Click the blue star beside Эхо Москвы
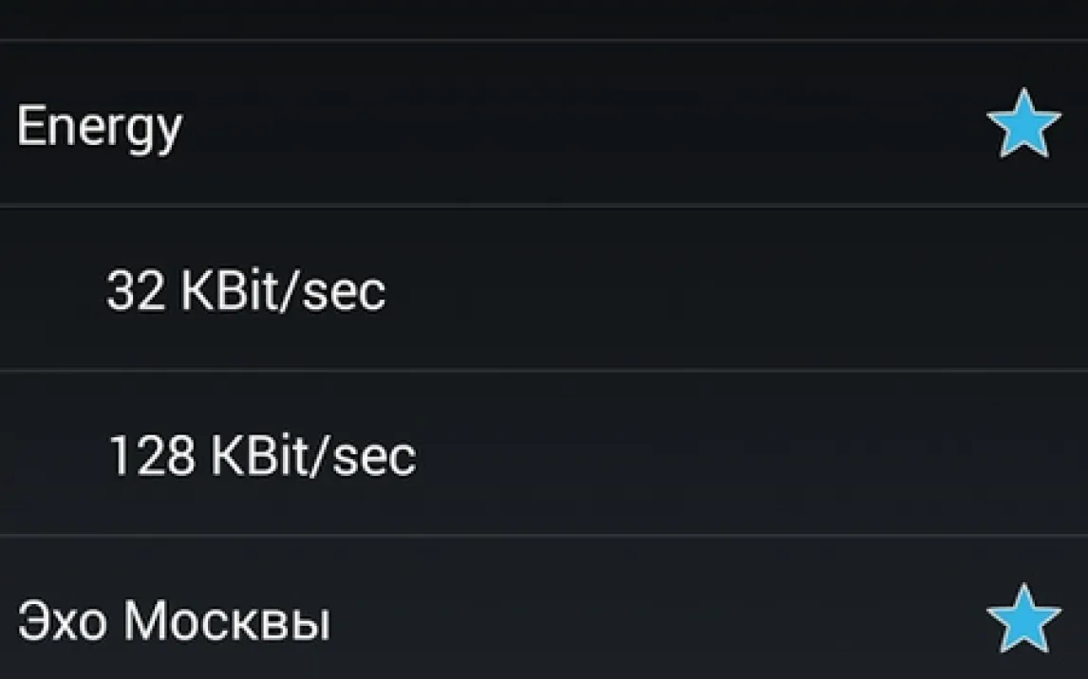 point(1023,618)
